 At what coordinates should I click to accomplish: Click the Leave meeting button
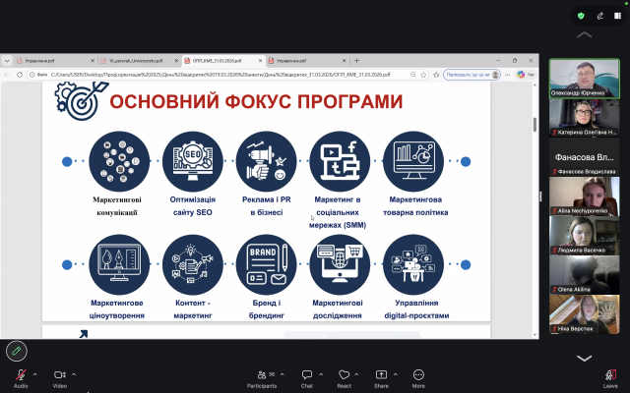pyautogui.click(x=611, y=374)
